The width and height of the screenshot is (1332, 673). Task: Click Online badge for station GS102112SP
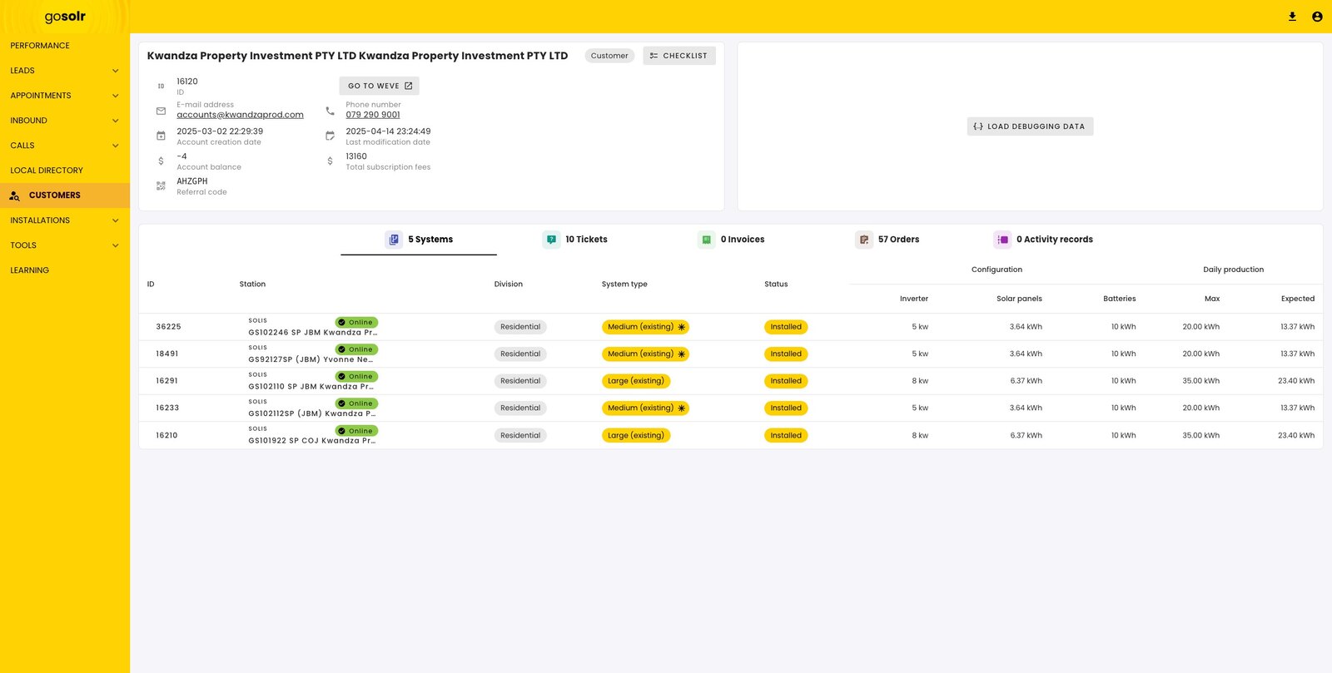coord(357,403)
